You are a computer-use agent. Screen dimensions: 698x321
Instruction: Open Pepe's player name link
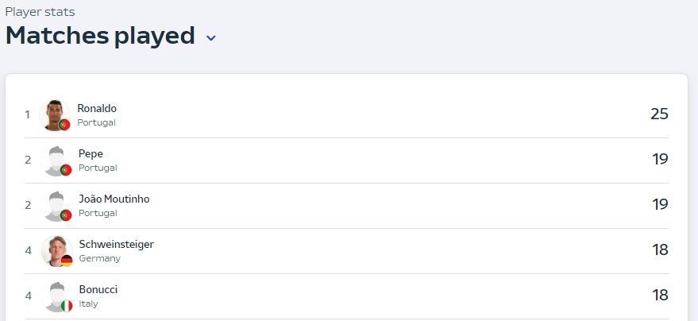[91, 154]
